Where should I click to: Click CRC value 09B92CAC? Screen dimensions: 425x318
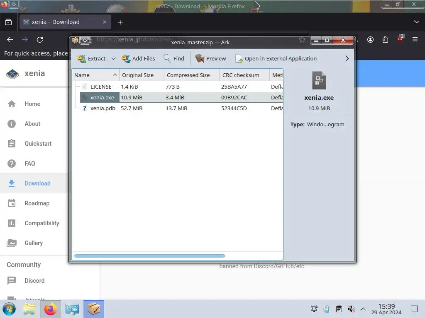click(x=234, y=97)
